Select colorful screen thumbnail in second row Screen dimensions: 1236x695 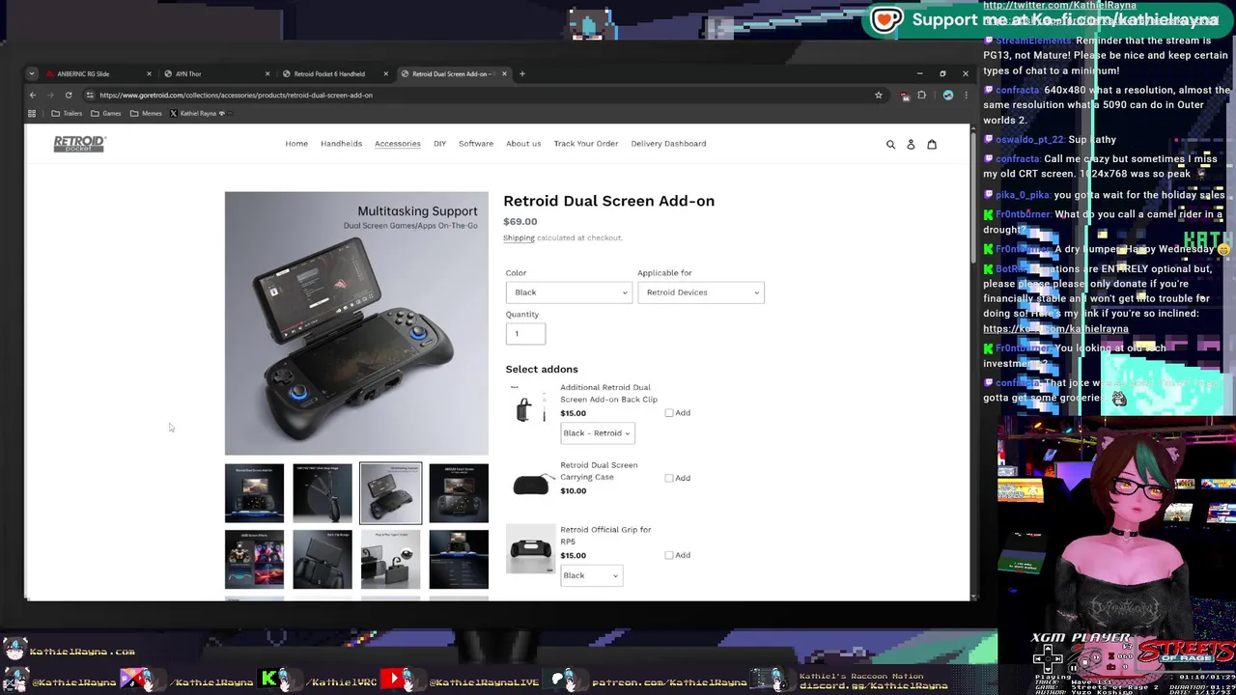(255, 559)
